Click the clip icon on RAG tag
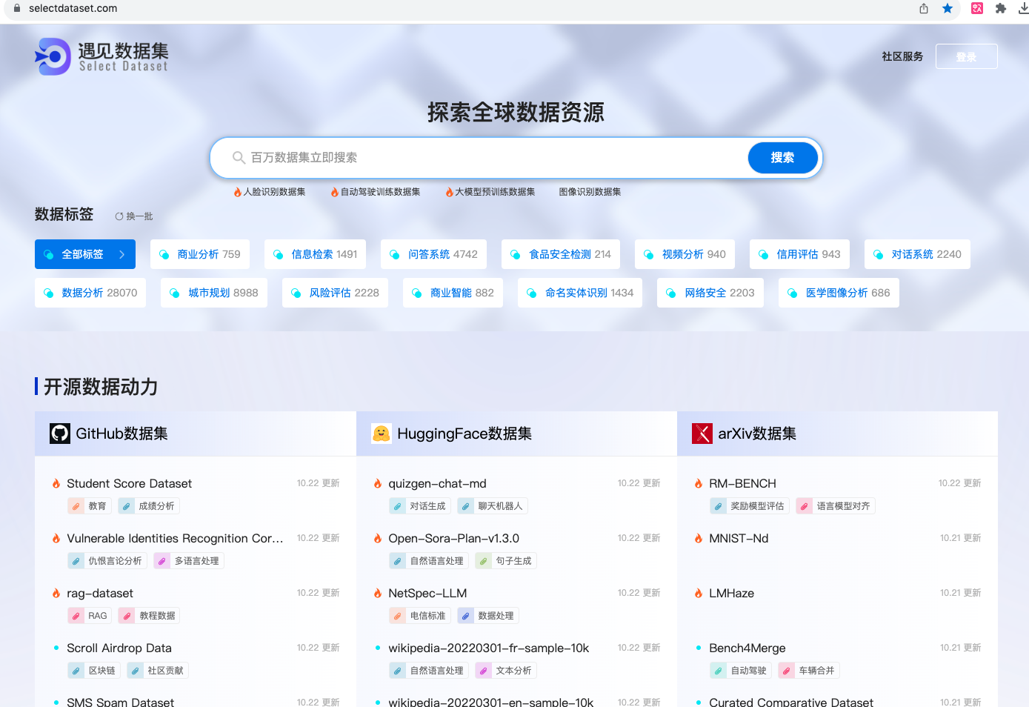This screenshot has height=707, width=1029. click(x=76, y=616)
